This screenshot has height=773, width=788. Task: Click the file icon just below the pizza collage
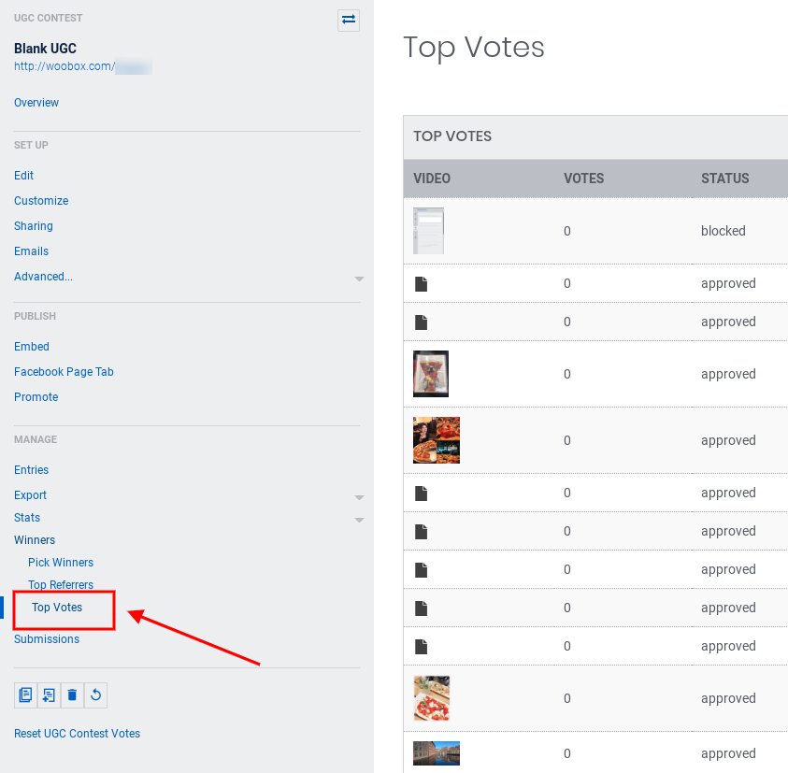(x=421, y=493)
